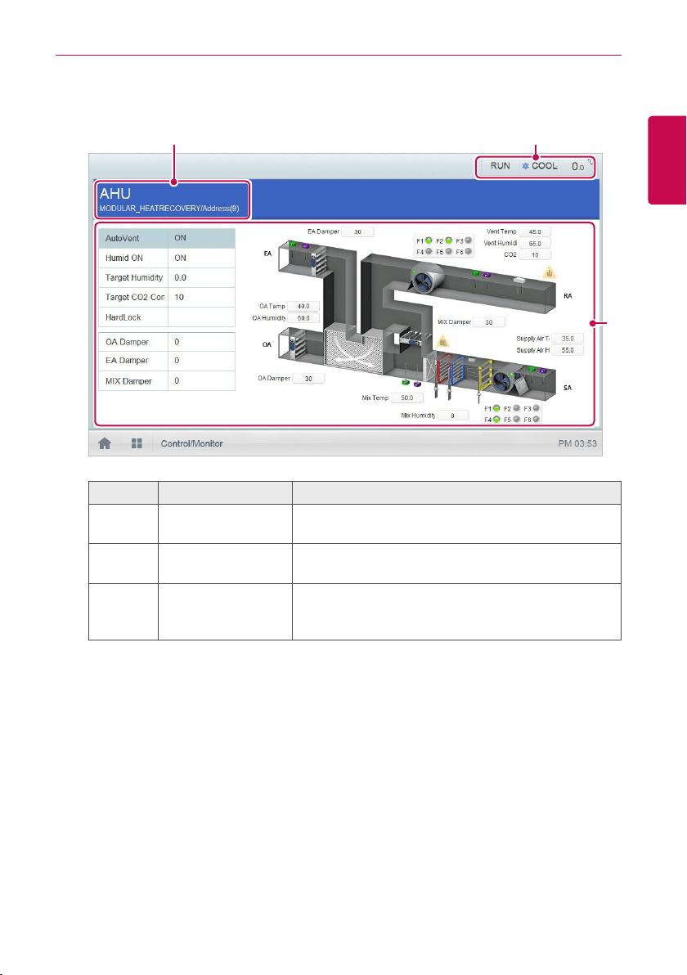Select the Target Humidity row
This screenshot has width=687, height=975.
click(x=167, y=278)
